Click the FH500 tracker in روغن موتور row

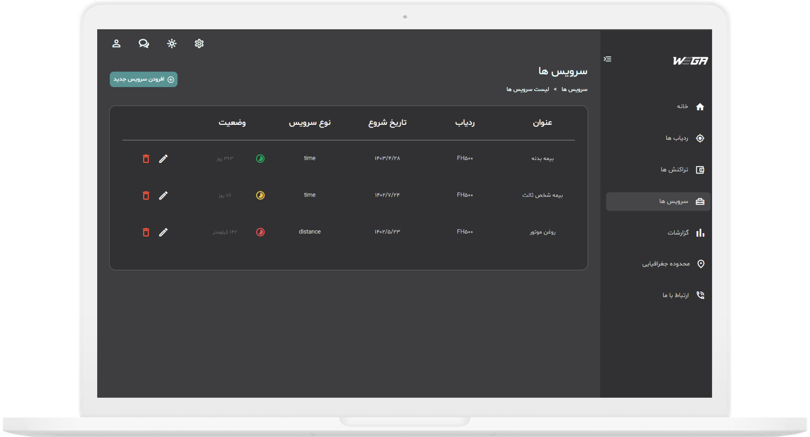coord(465,232)
